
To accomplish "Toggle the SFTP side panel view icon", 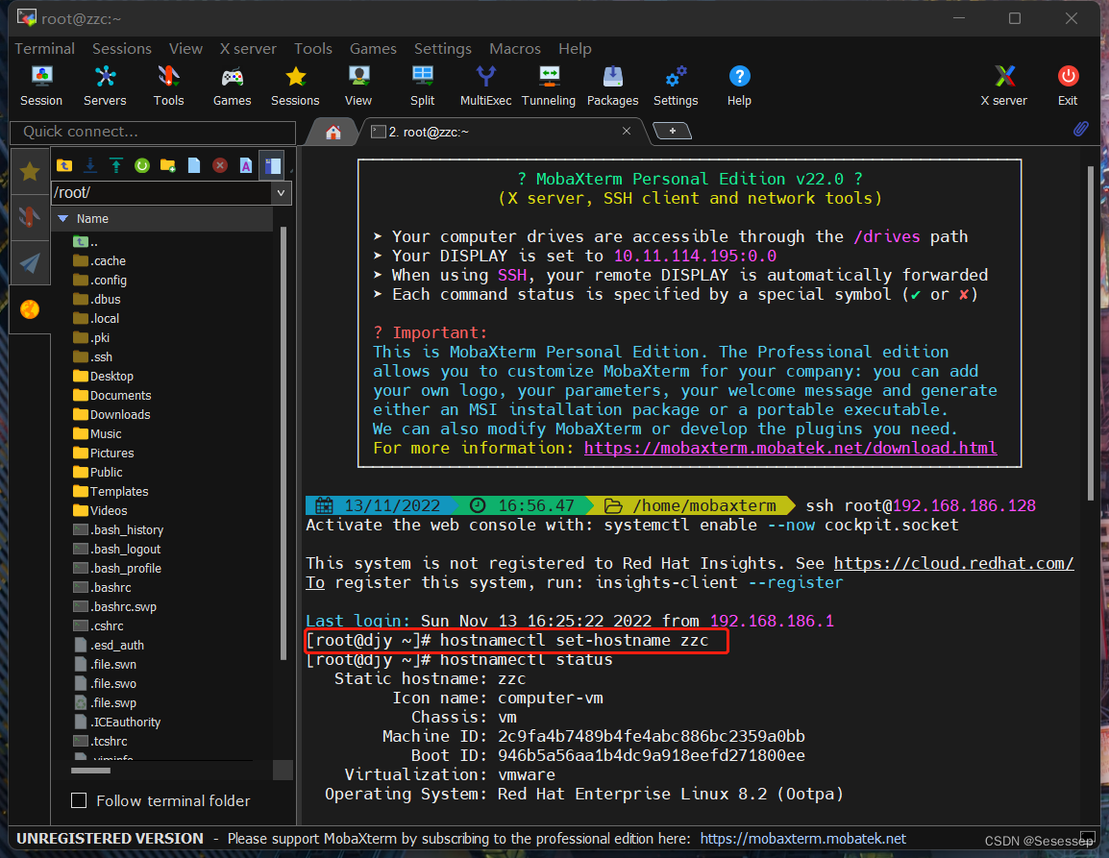I will click(x=272, y=165).
